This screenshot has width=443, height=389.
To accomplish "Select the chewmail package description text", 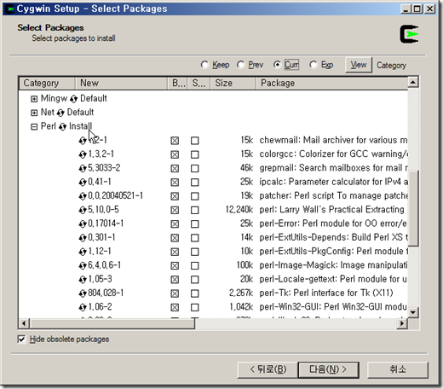I will click(333, 140).
